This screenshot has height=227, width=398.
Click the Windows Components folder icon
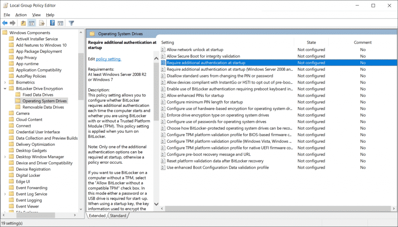coord(5,33)
